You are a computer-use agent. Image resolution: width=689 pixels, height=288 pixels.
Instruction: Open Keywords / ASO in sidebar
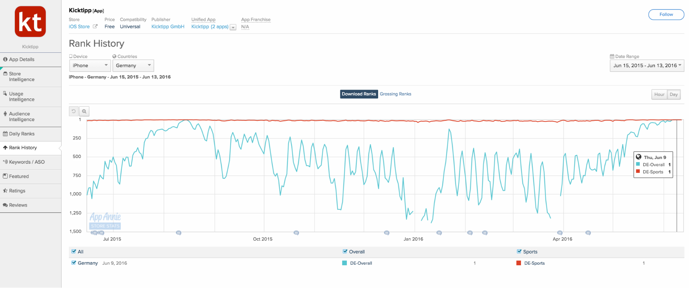(27, 162)
